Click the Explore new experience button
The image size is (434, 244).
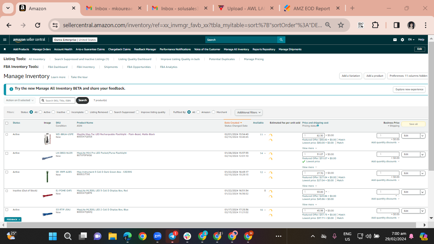410,90
